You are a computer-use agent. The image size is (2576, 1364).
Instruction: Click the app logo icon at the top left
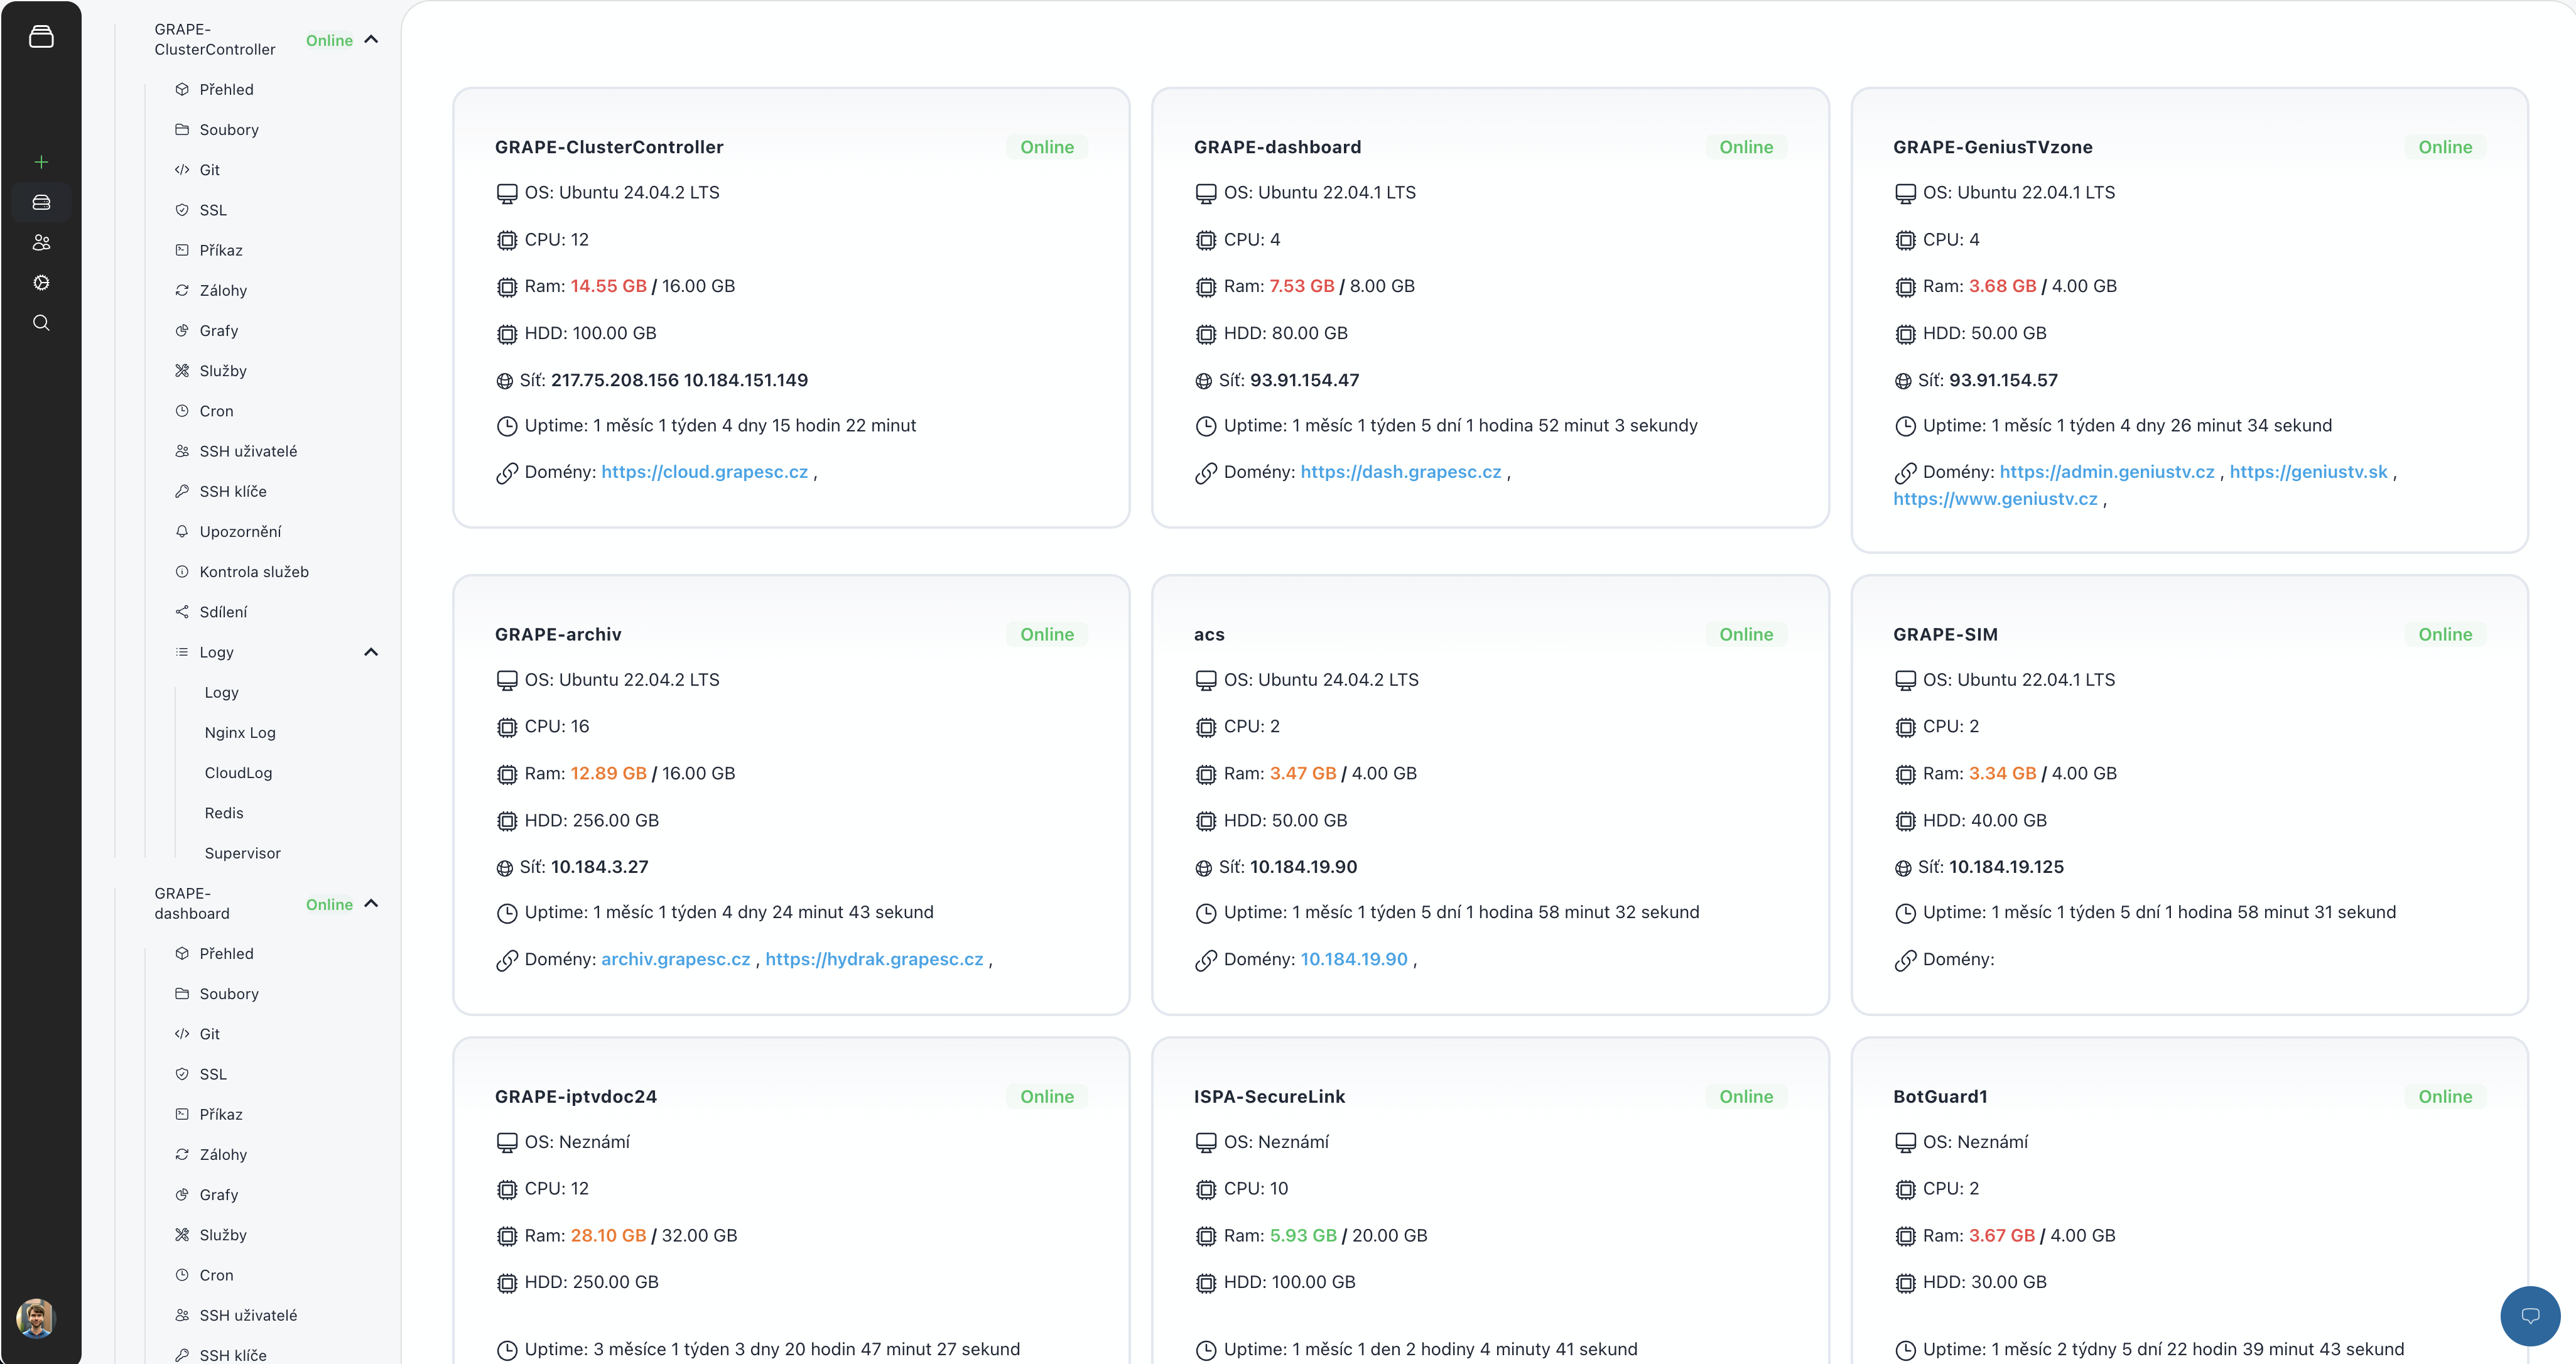point(41,37)
